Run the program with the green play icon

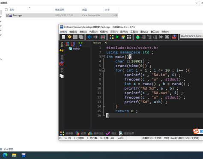(117, 37)
